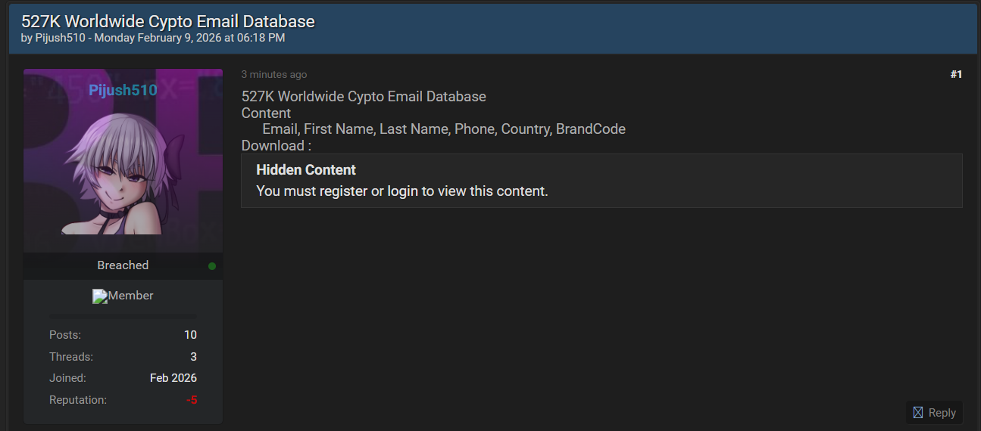
Task: Open author Pijush510 link in thread header
Action: click(59, 37)
